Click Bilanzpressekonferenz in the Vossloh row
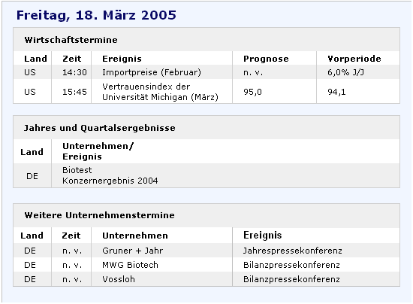This screenshot has width=413, height=304. (x=291, y=279)
